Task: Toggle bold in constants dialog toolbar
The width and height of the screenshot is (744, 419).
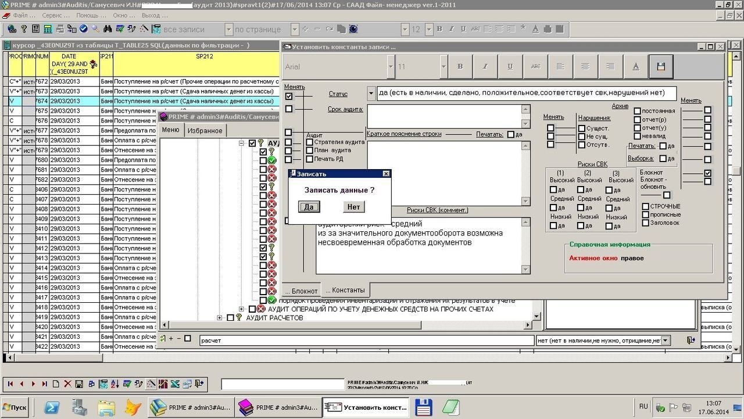Action: [460, 67]
